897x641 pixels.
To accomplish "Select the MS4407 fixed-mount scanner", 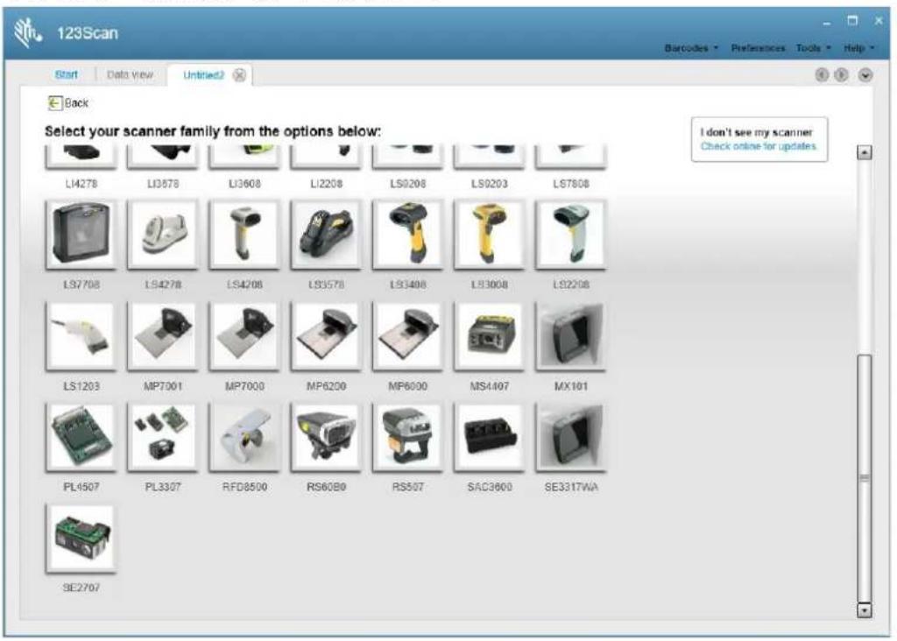I will pos(489,336).
